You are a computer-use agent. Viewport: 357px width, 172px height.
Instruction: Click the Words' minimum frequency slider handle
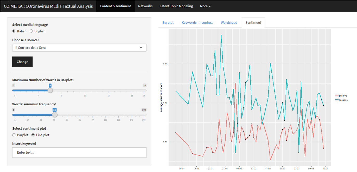click(x=54, y=115)
